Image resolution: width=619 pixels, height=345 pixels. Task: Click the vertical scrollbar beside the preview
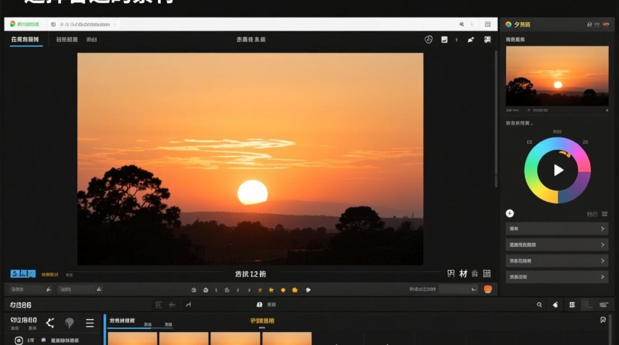(x=496, y=120)
